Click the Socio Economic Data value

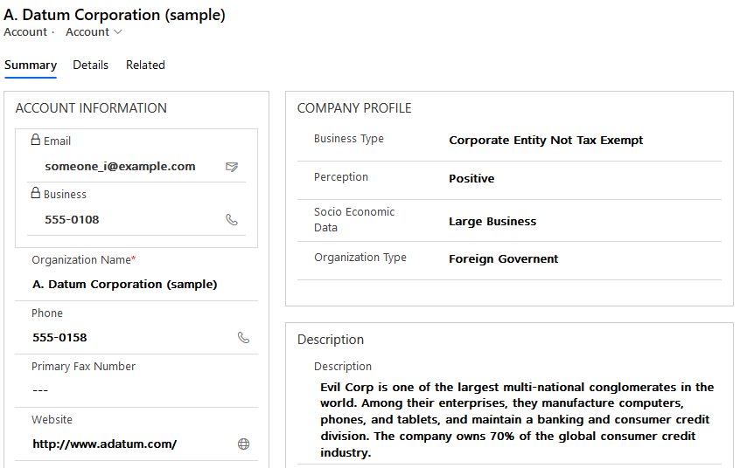[492, 222]
